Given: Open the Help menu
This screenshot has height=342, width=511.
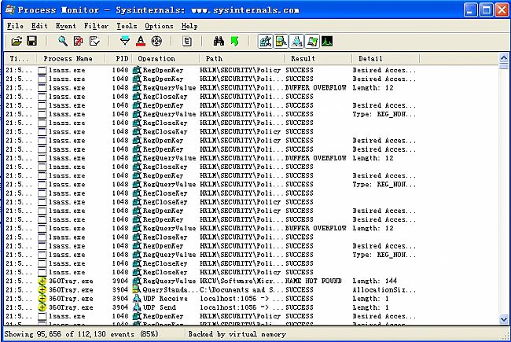Looking at the screenshot, I should pyautogui.click(x=189, y=26).
